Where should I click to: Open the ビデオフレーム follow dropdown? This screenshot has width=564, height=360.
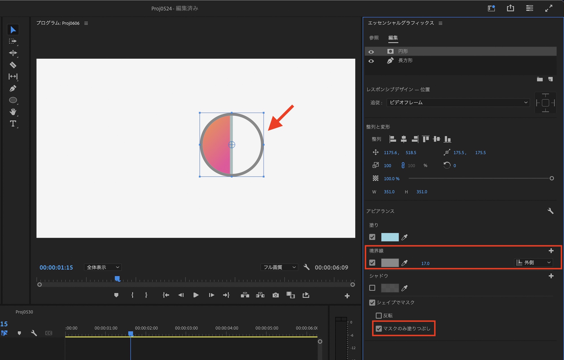pos(458,103)
